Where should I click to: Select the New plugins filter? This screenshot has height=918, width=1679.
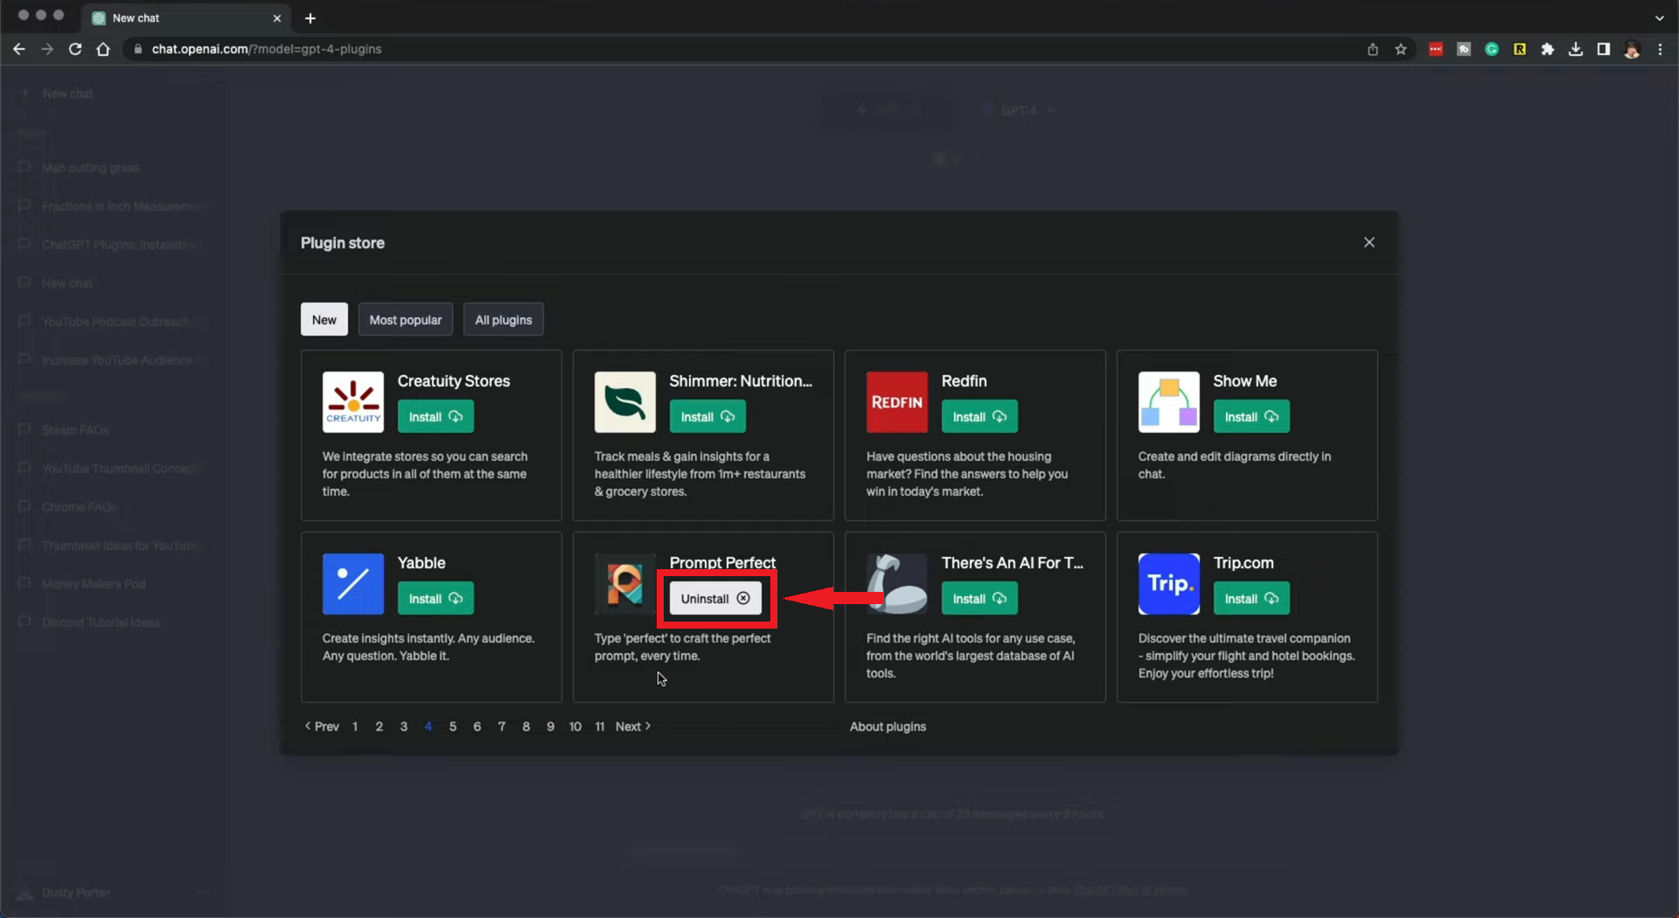[324, 320]
